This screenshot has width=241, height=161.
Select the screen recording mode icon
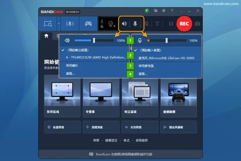click(x=48, y=24)
